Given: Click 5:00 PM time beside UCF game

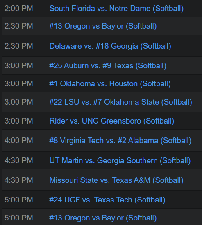Looking at the screenshot, I should click(x=19, y=200).
